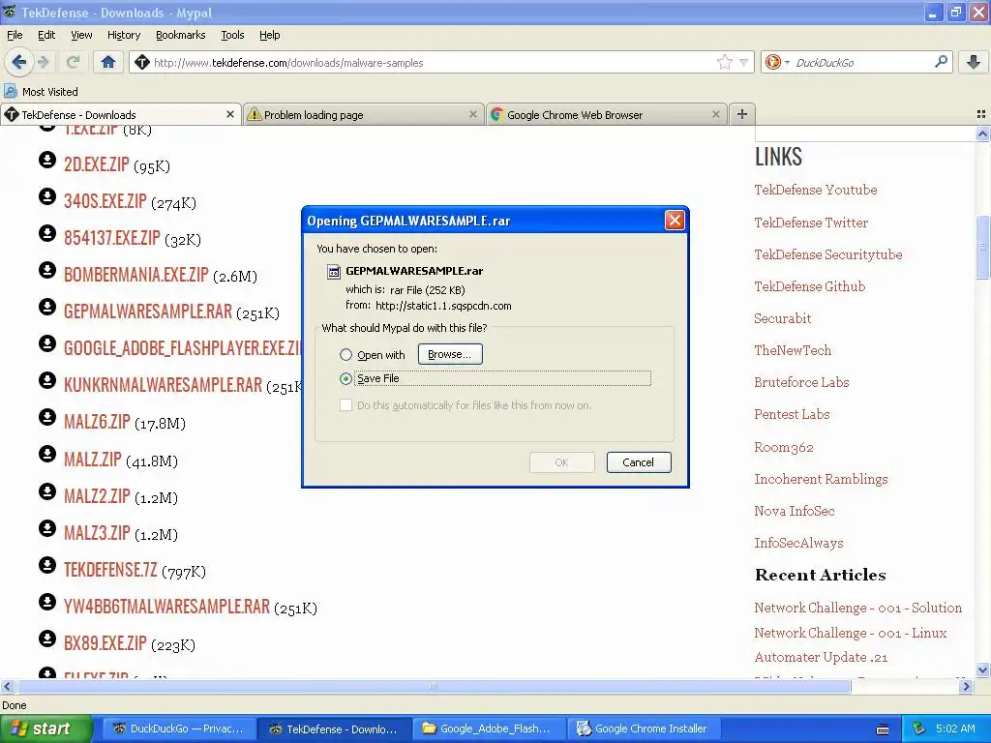Bookmark this page with the star icon
Screen dimensions: 991x743
(x=724, y=62)
